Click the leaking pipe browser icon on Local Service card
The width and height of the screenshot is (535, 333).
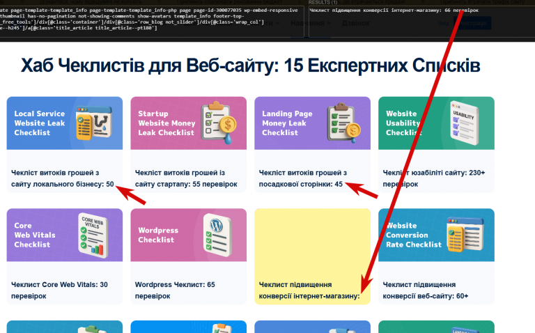[94, 123]
